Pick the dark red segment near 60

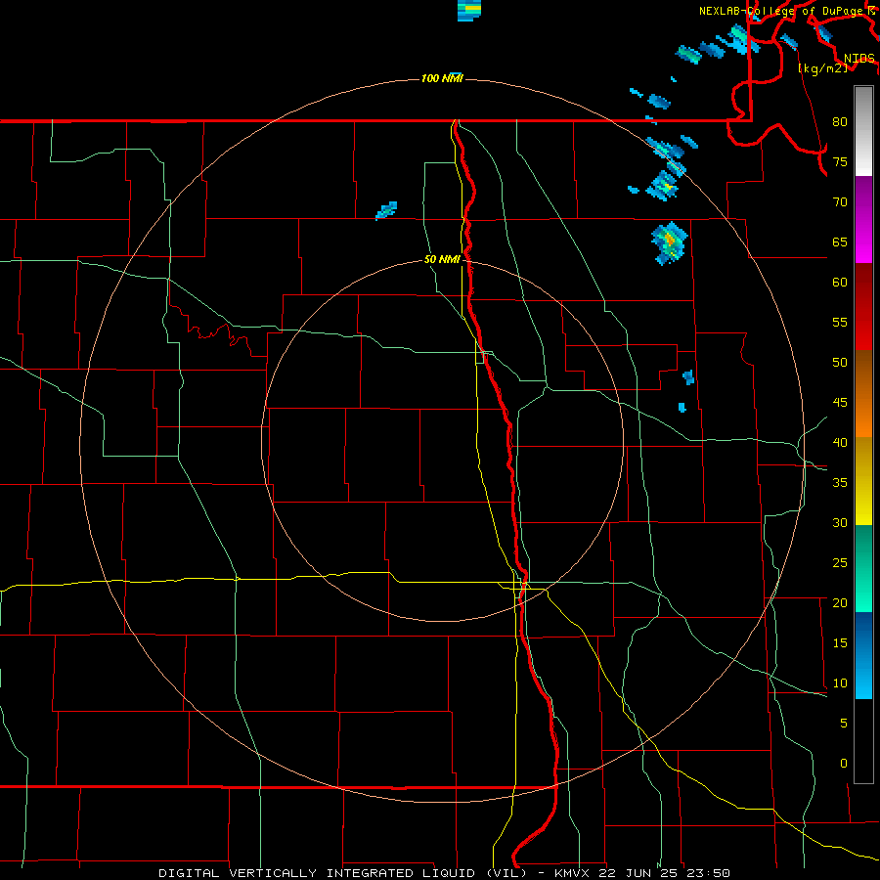point(863,286)
